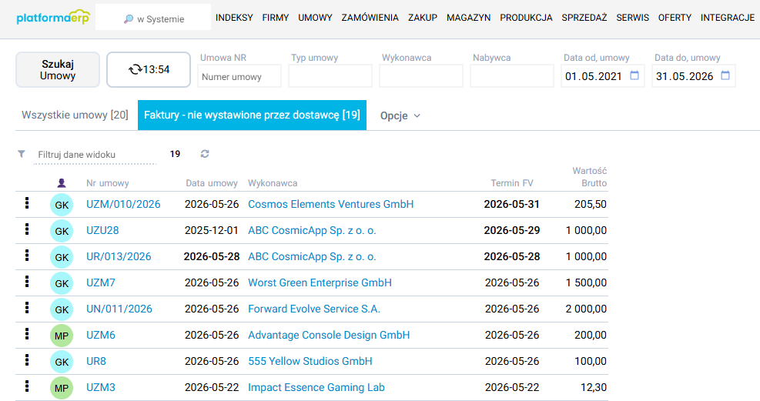Open row menu for UZM6
The width and height of the screenshot is (760, 401).
[27, 334]
